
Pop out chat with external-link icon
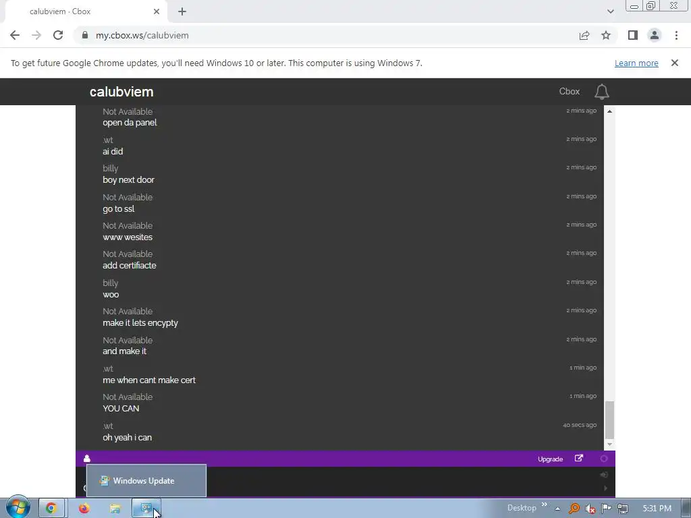tap(579, 458)
